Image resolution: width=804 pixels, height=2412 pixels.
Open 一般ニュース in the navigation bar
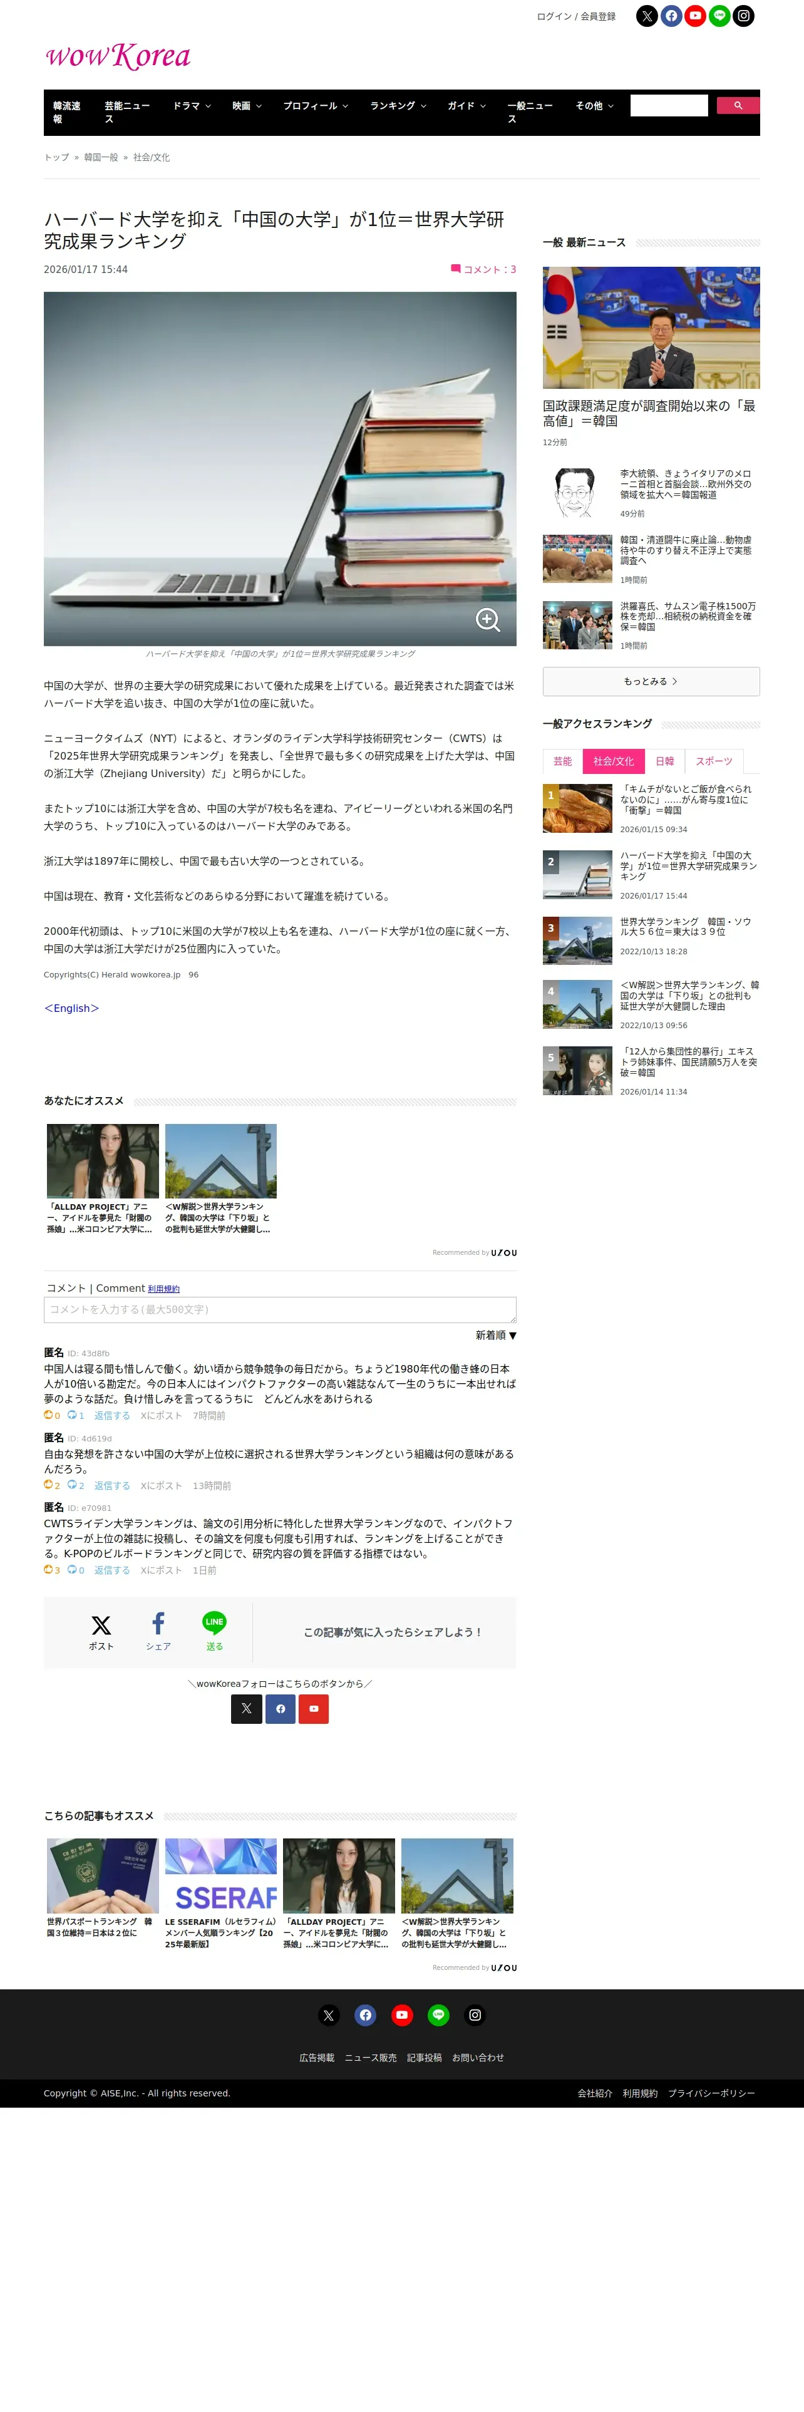(x=531, y=112)
